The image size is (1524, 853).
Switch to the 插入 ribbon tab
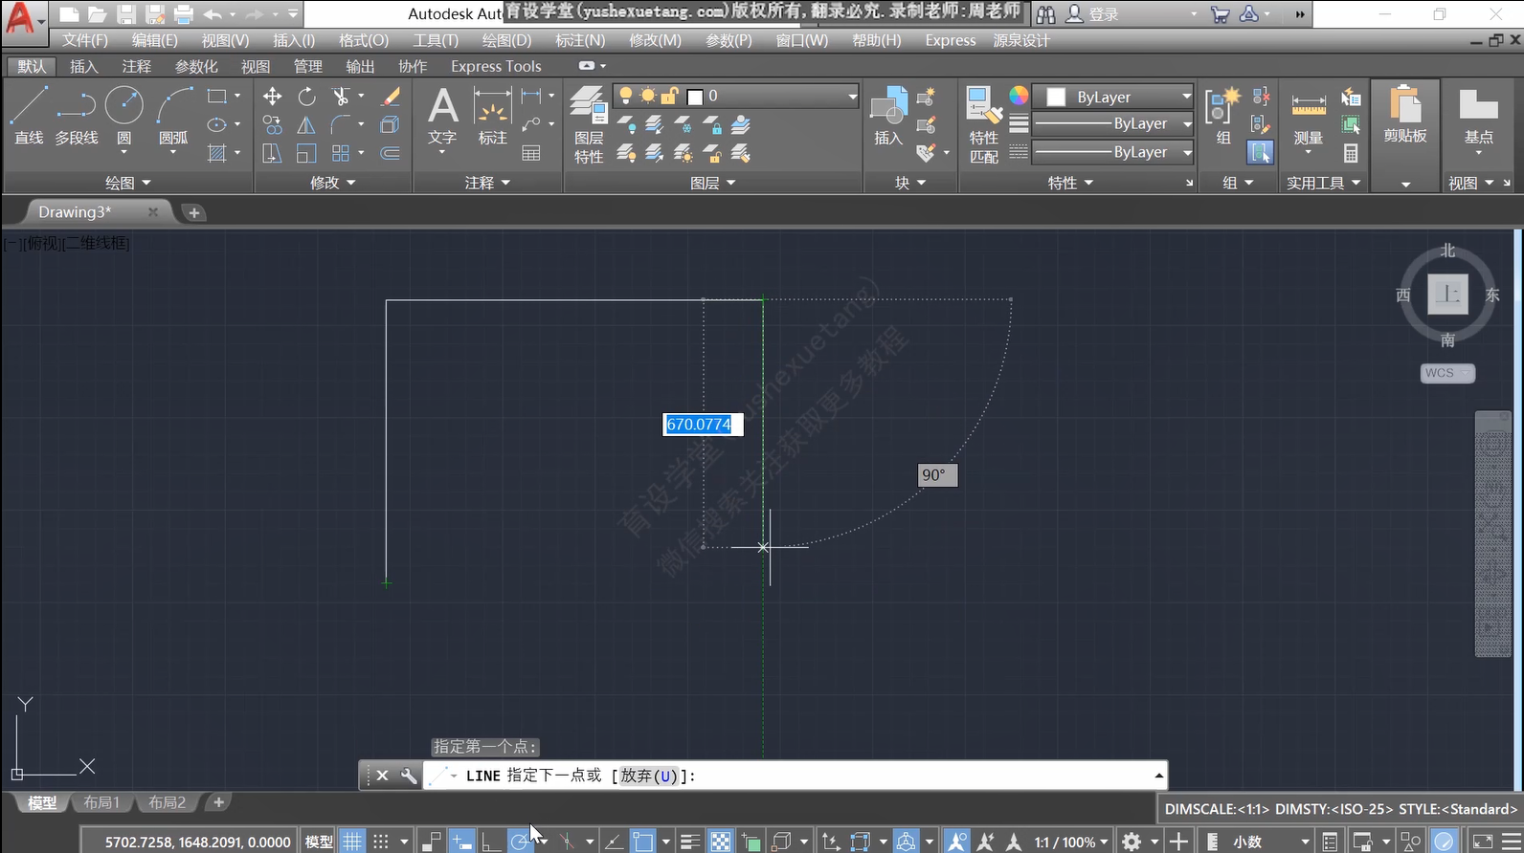84,66
